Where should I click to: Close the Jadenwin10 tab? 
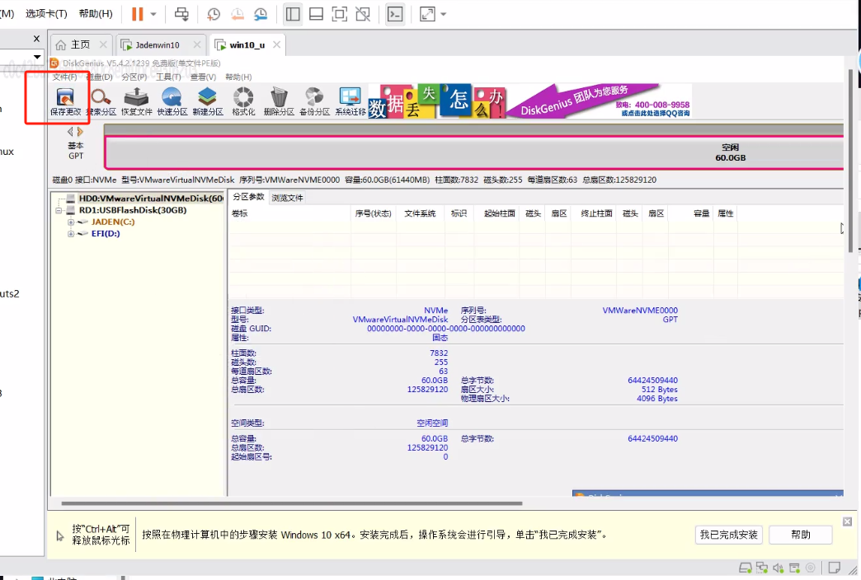(x=198, y=44)
